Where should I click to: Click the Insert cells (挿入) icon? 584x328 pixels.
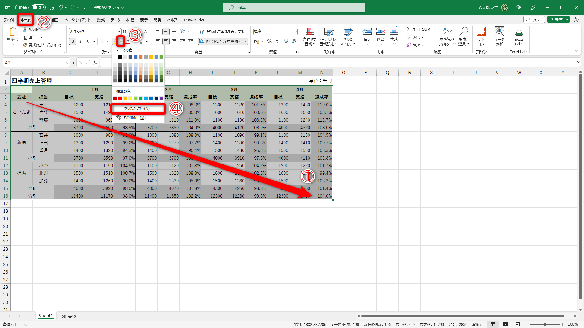click(367, 31)
